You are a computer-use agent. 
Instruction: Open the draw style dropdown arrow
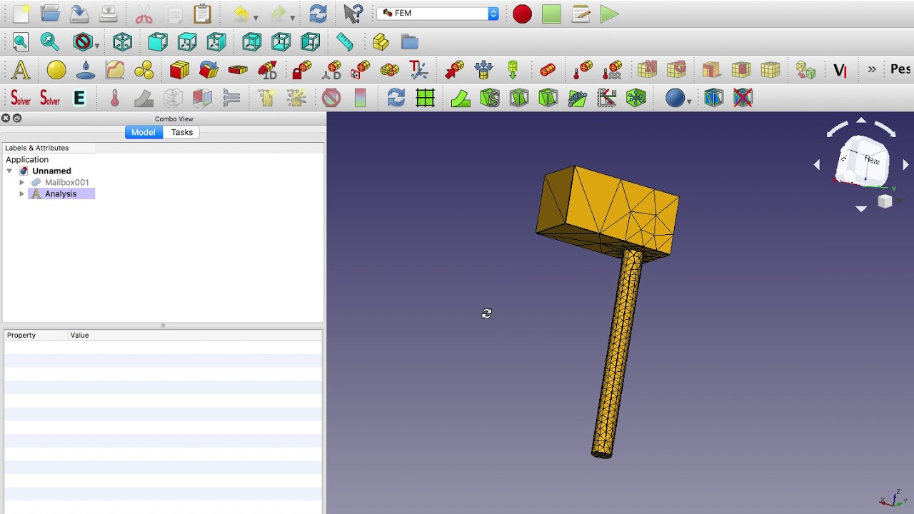pyautogui.click(x=97, y=45)
